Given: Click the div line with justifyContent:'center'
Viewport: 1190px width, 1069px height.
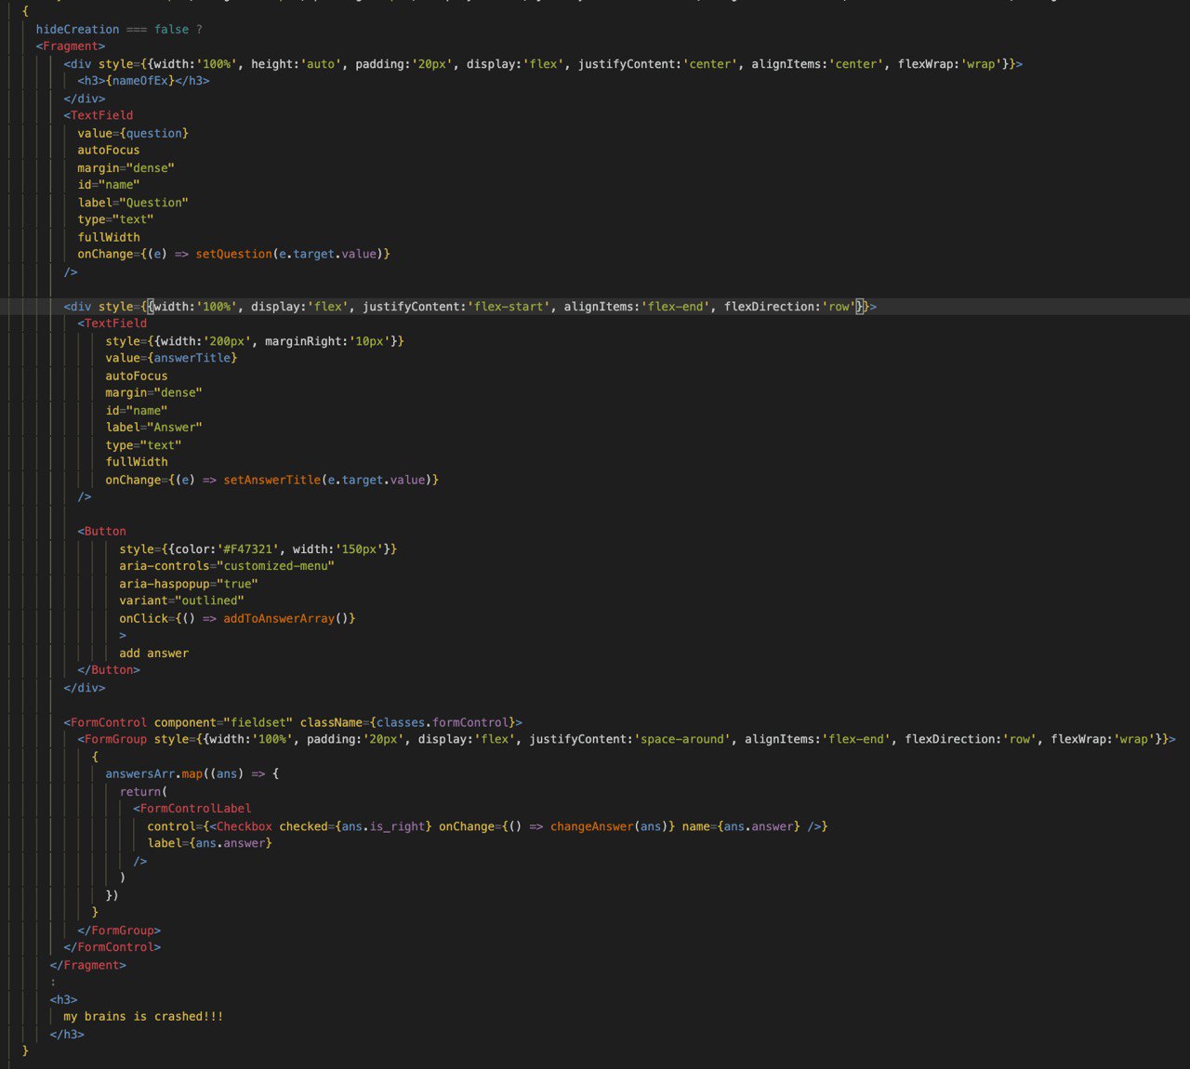Looking at the screenshot, I should [x=543, y=64].
